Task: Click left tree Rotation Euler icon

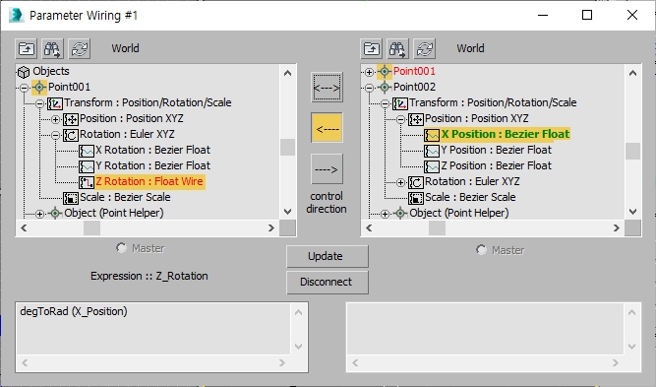Action: click(71, 135)
